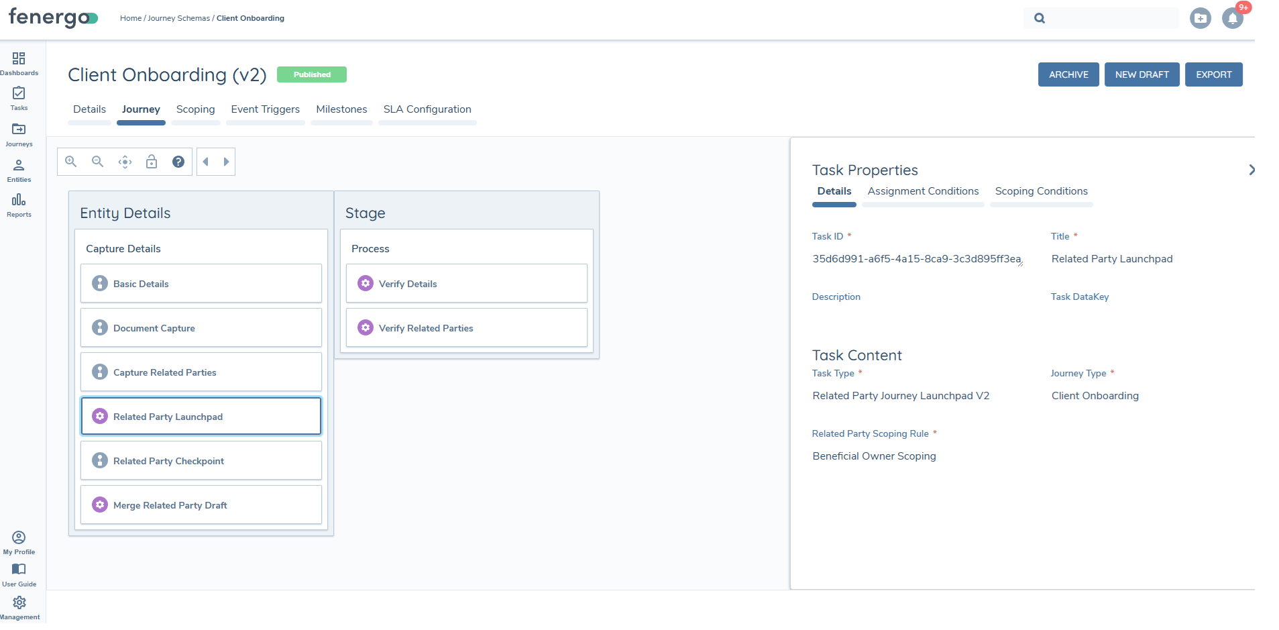Switch to the Assignment Conditions tab
The width and height of the screenshot is (1279, 630).
(x=923, y=191)
